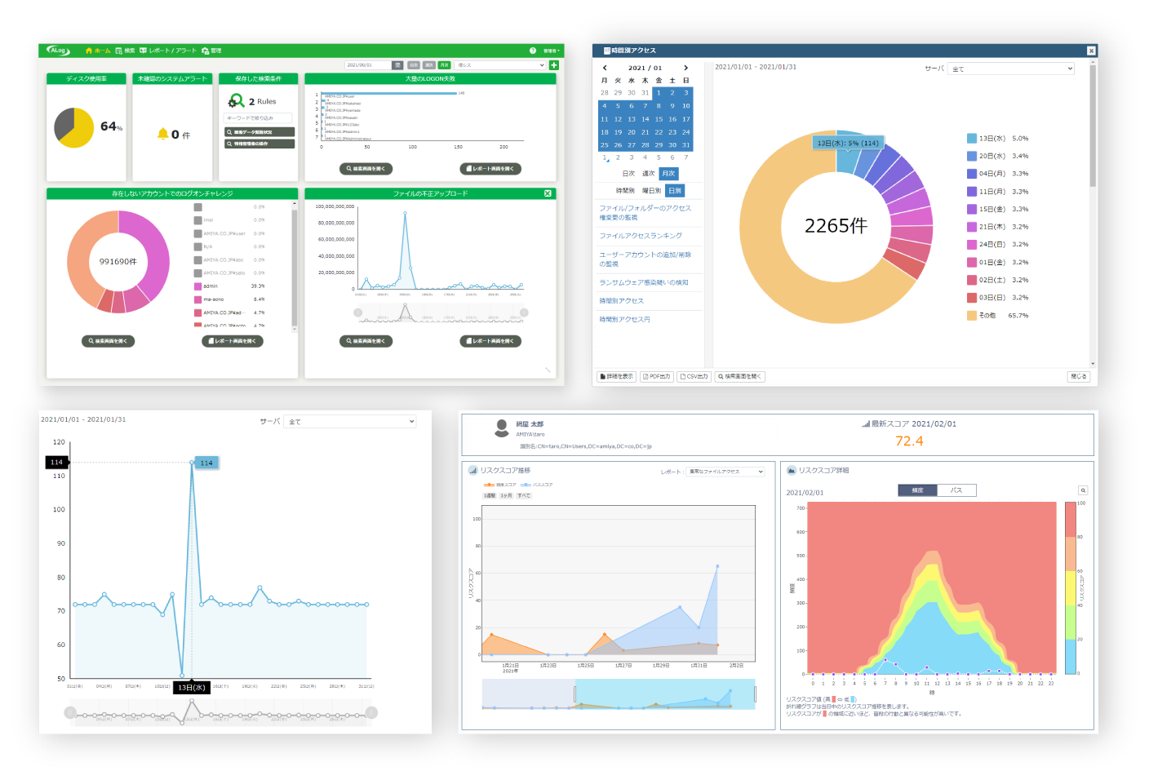The width and height of the screenshot is (1149, 780).
Task: Open レポート画面を開く under 大量のLOGON失敗
Action: pyautogui.click(x=490, y=169)
